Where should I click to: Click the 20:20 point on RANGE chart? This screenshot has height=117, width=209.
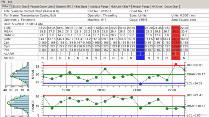pos(114,96)
